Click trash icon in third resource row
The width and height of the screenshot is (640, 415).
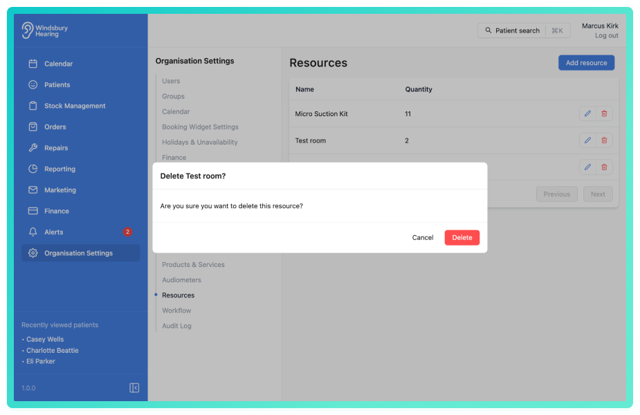click(x=604, y=167)
